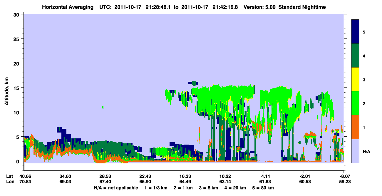Click latitude value -2.01
The width and height of the screenshot is (382, 196).
point(304,176)
